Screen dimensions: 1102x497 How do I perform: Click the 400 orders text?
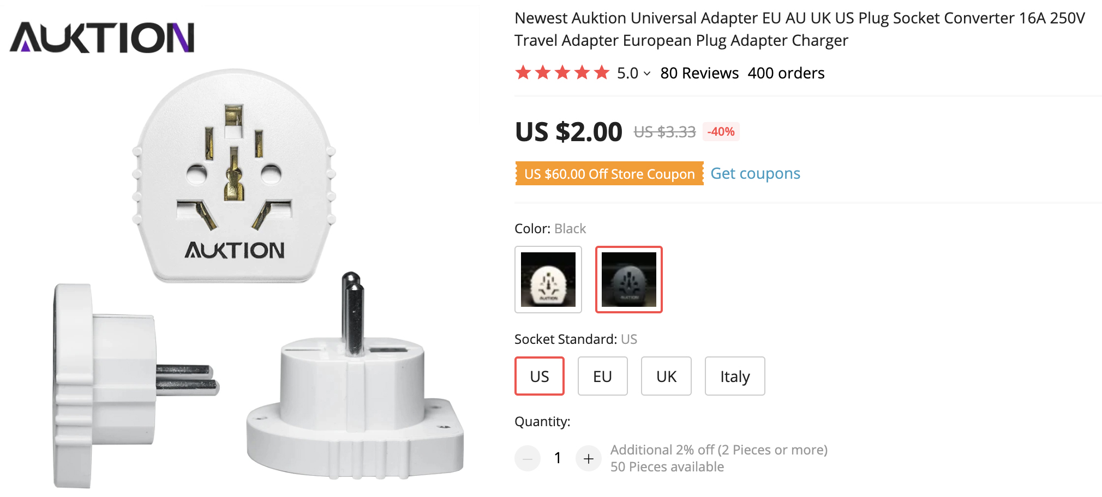point(786,73)
